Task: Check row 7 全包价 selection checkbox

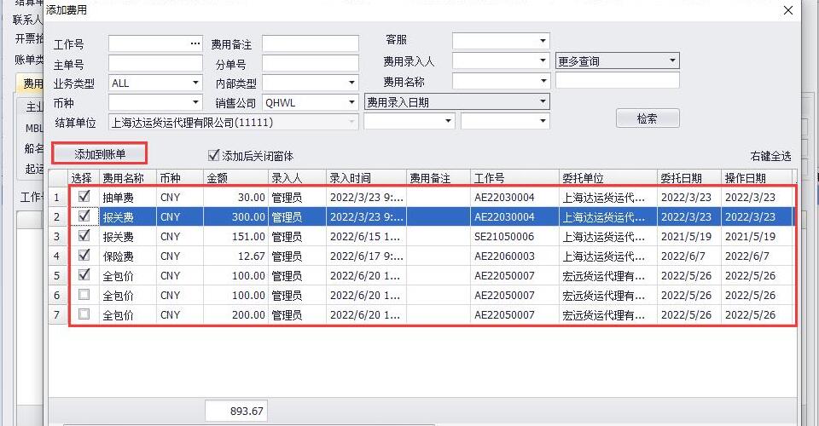Action: coord(84,314)
